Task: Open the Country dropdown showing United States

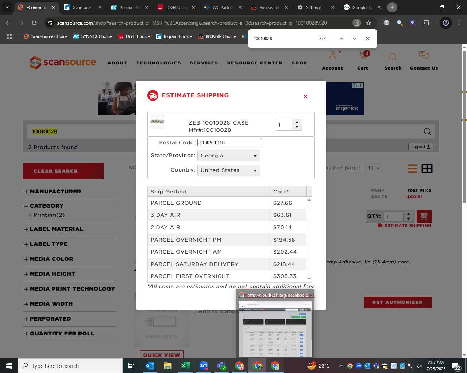Action: click(x=229, y=170)
